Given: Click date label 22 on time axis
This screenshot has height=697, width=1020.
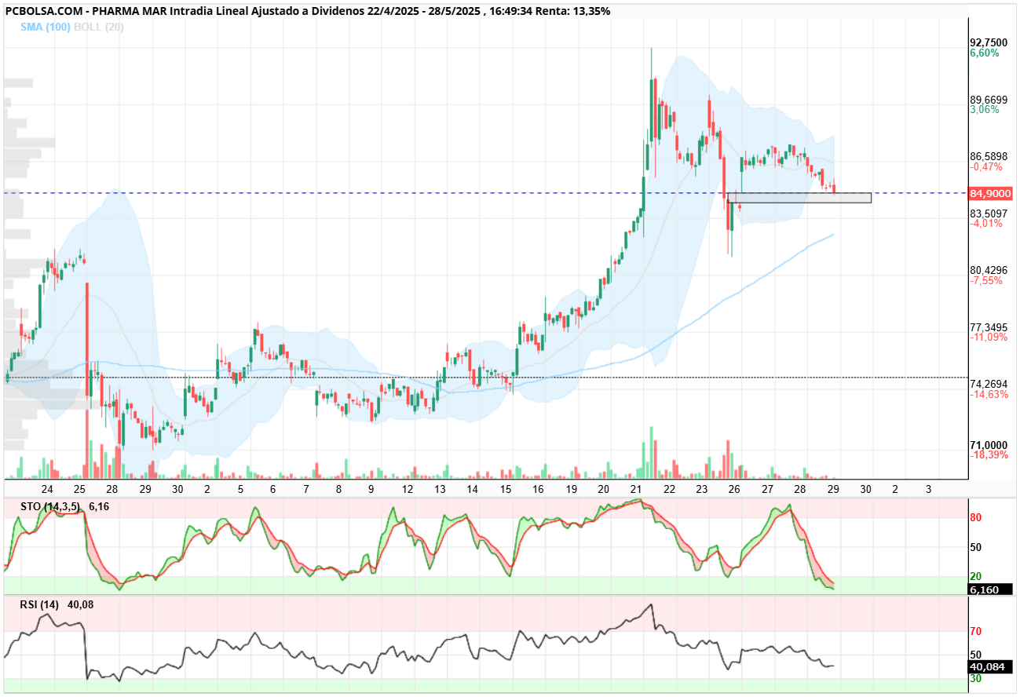Looking at the screenshot, I should pyautogui.click(x=669, y=489).
